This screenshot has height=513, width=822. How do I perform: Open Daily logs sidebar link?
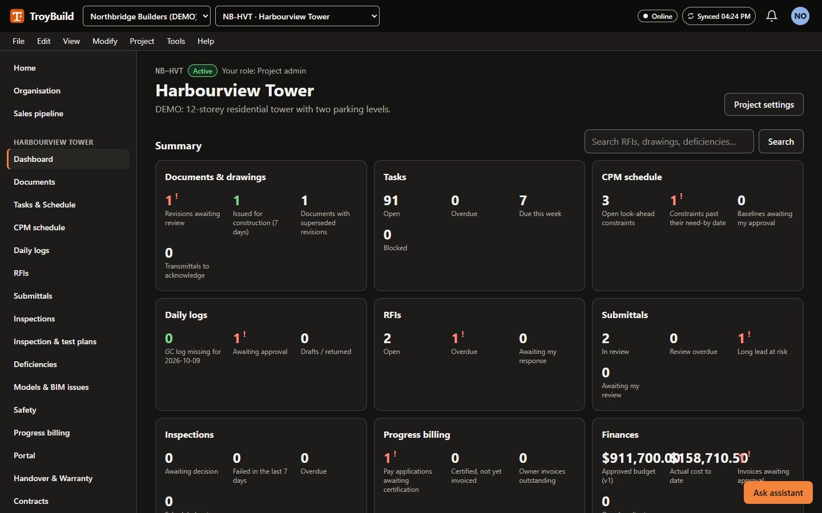[68, 250]
